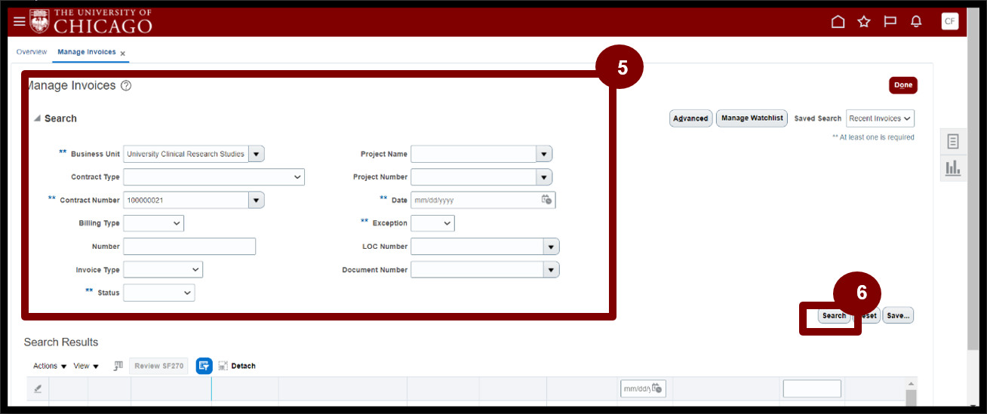This screenshot has height=414, width=987.
Task: Click the Project Name input field
Action: coord(473,154)
